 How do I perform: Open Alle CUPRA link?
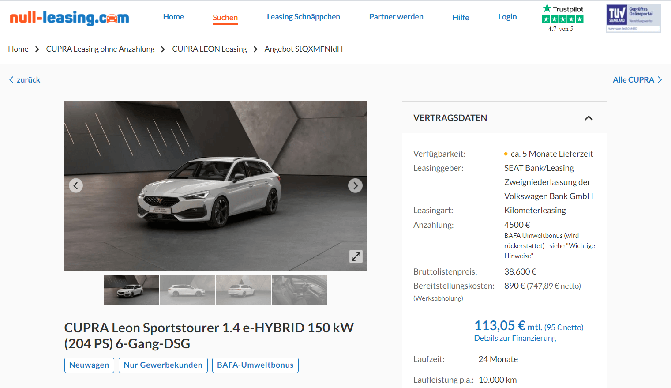637,80
